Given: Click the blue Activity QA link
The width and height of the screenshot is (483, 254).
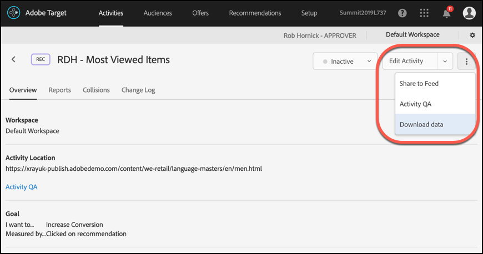Looking at the screenshot, I should 21,187.
